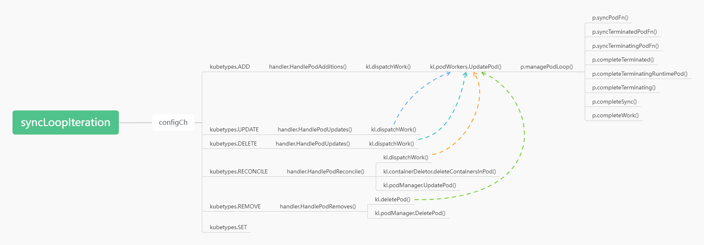Click the kubetypes.DELETE node
The width and height of the screenshot is (704, 245).
(x=233, y=144)
